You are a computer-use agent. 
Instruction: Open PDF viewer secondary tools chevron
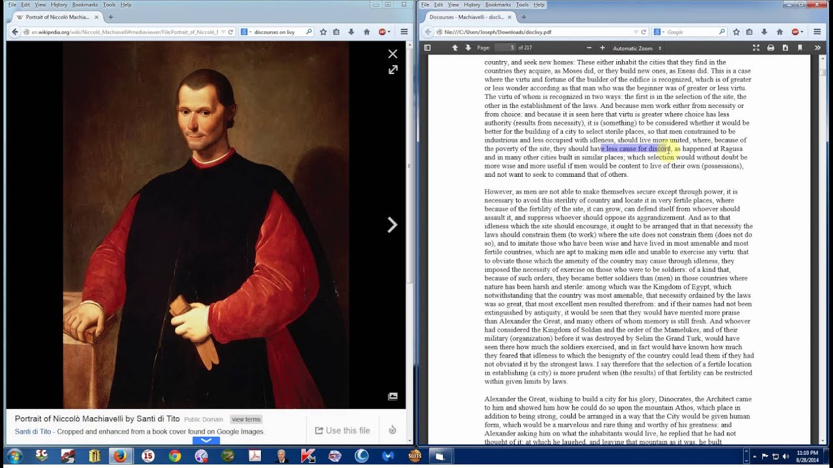click(817, 47)
